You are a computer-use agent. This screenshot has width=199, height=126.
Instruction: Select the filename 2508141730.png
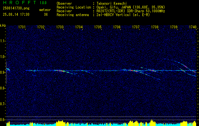(x=16, y=9)
